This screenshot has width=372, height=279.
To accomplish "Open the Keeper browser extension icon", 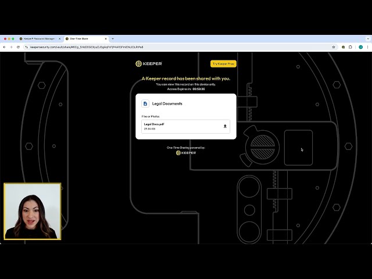I will coord(343,47).
